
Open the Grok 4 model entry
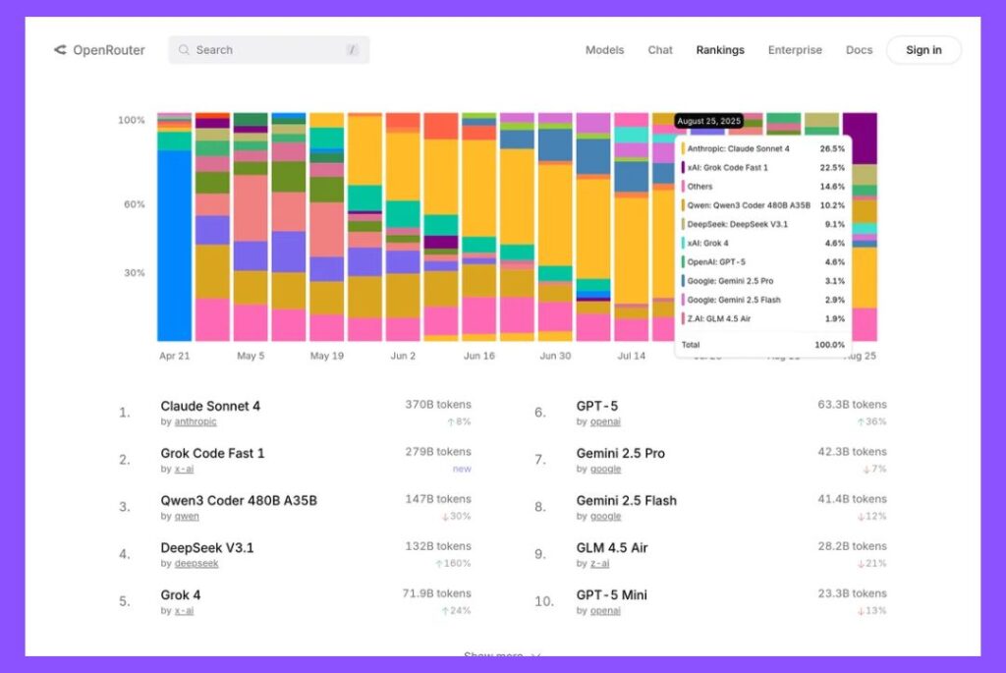click(x=181, y=595)
